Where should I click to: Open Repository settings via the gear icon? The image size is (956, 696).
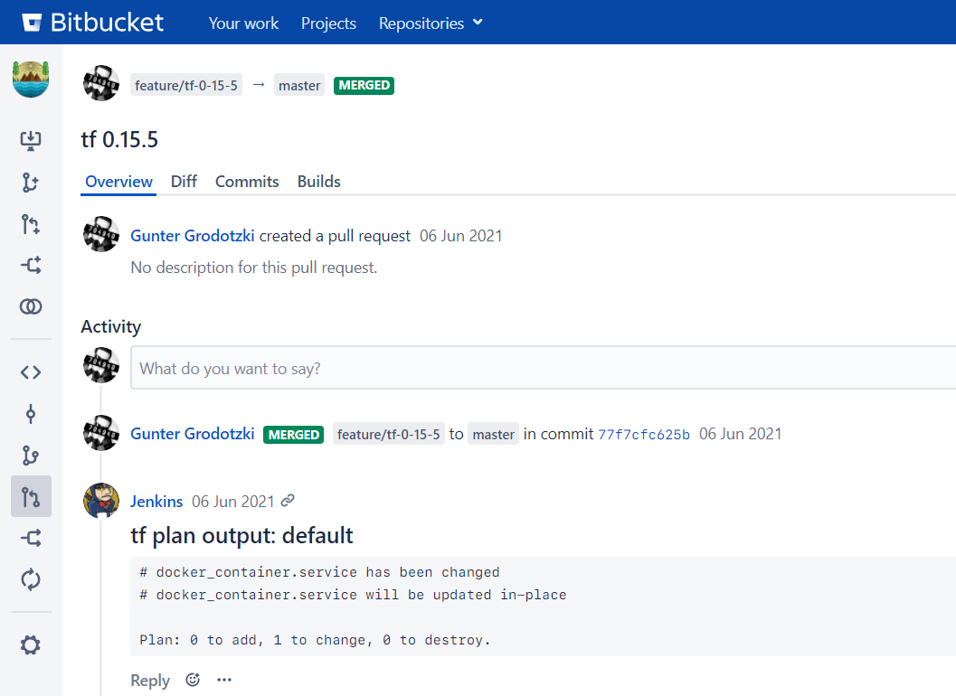[x=30, y=644]
